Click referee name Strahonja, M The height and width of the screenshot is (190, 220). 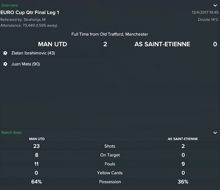coord(35,20)
